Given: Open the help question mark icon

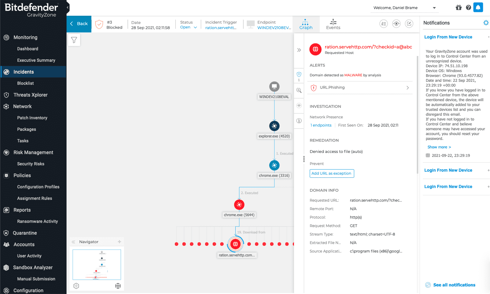Looking at the screenshot, I should click(468, 8).
